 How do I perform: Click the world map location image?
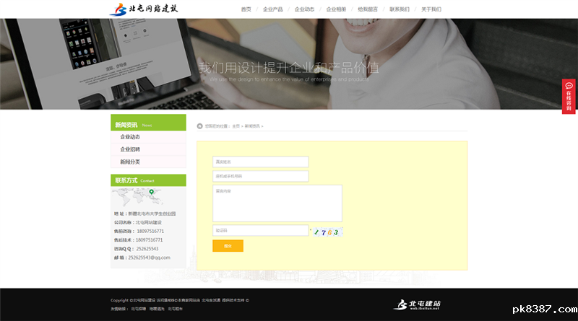[x=148, y=198]
